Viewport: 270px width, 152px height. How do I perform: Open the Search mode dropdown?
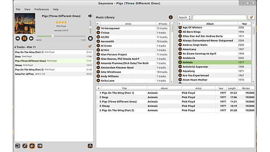point(185,17)
